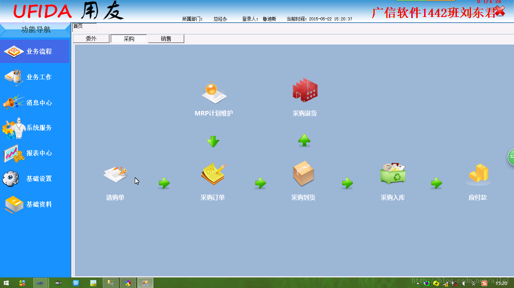Open 系统服务 in the sidebar
Screen dimensions: 514x288
[x=35, y=128]
